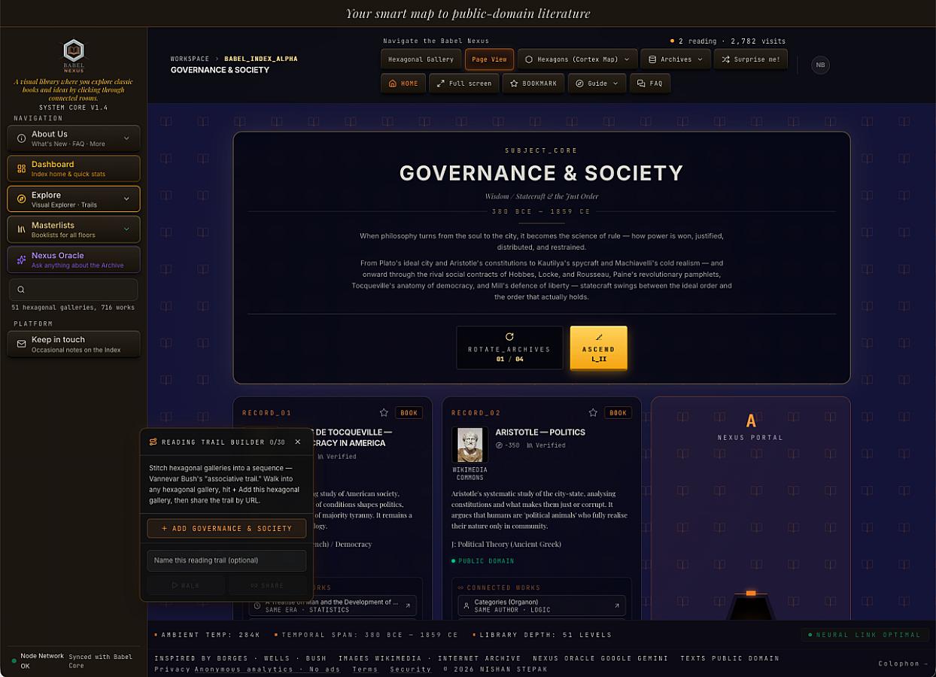Open the Dashboard navigation item
936x677 pixels.
tap(74, 168)
